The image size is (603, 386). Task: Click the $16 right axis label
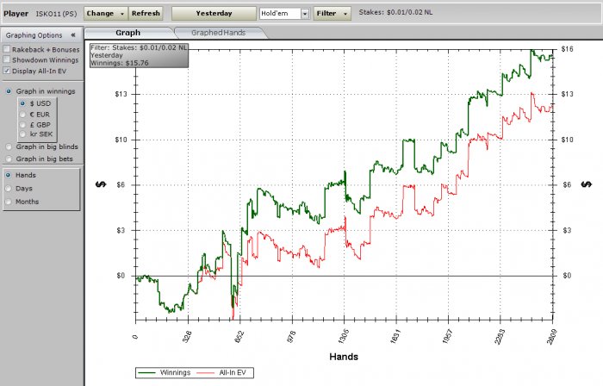pos(567,49)
